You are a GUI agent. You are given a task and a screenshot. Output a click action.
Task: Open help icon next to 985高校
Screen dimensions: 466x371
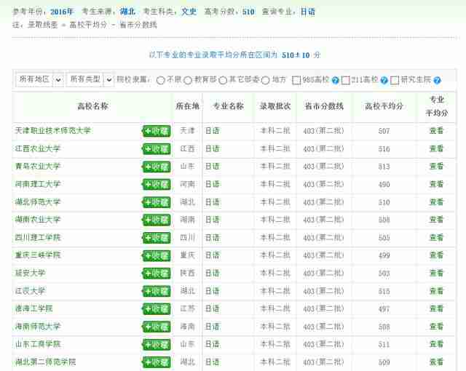335,80
